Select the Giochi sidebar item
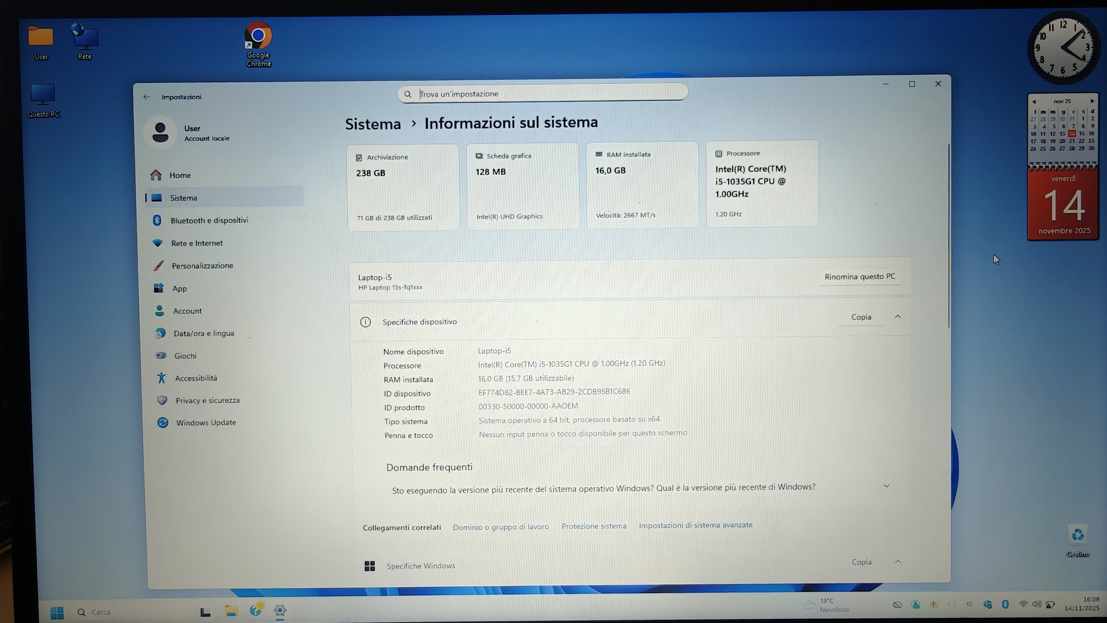Image resolution: width=1107 pixels, height=623 pixels. (185, 356)
